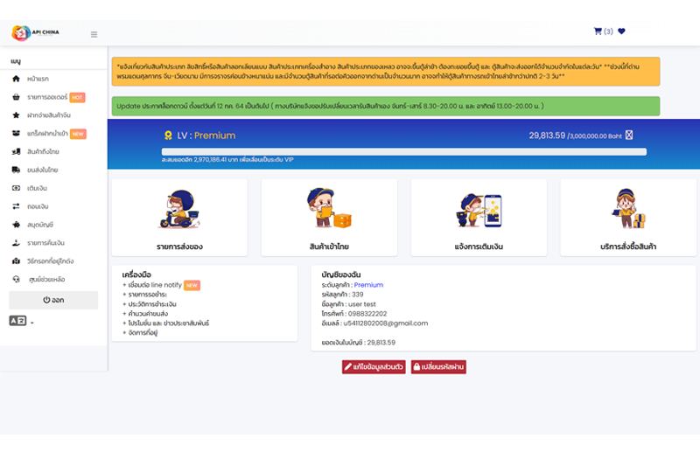Click the Premium level progress bar
This screenshot has width=700, height=466.
point(404,152)
